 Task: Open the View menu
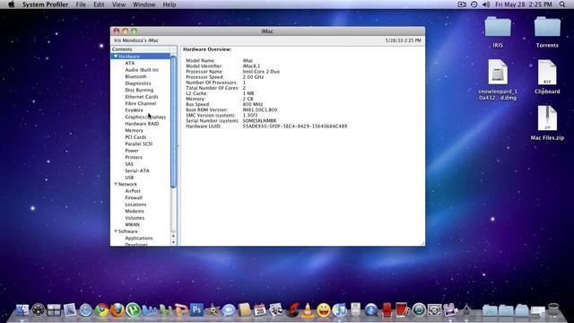[x=118, y=4]
